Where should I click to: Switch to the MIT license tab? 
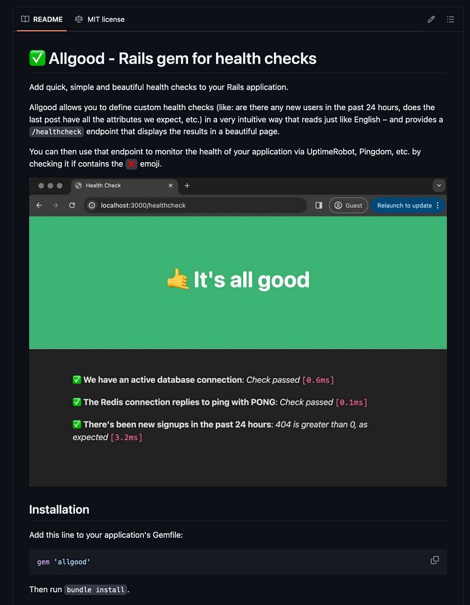[x=100, y=19]
